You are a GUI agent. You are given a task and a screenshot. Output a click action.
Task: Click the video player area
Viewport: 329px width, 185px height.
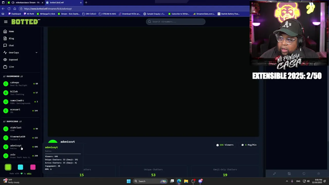coord(153,82)
